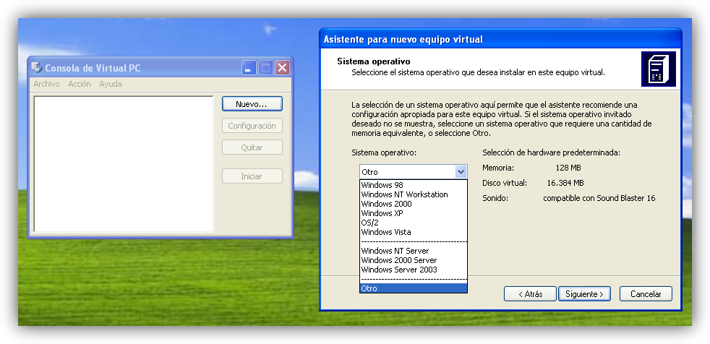Close the Consola de Virtual PC window
This screenshot has width=710, height=344.
point(282,68)
